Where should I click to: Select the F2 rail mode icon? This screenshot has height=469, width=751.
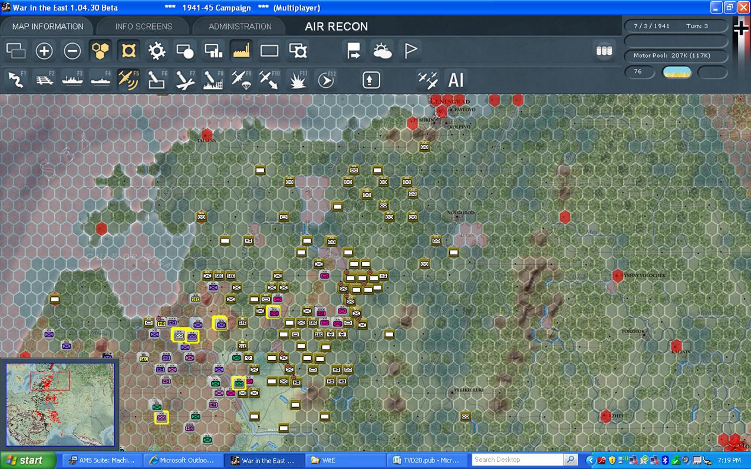tap(44, 80)
